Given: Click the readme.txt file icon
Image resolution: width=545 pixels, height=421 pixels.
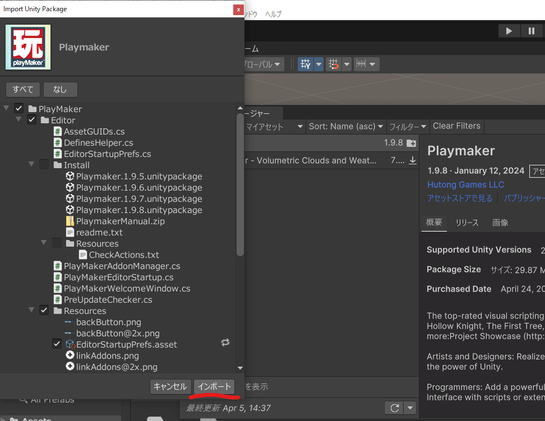Looking at the screenshot, I should [70, 232].
